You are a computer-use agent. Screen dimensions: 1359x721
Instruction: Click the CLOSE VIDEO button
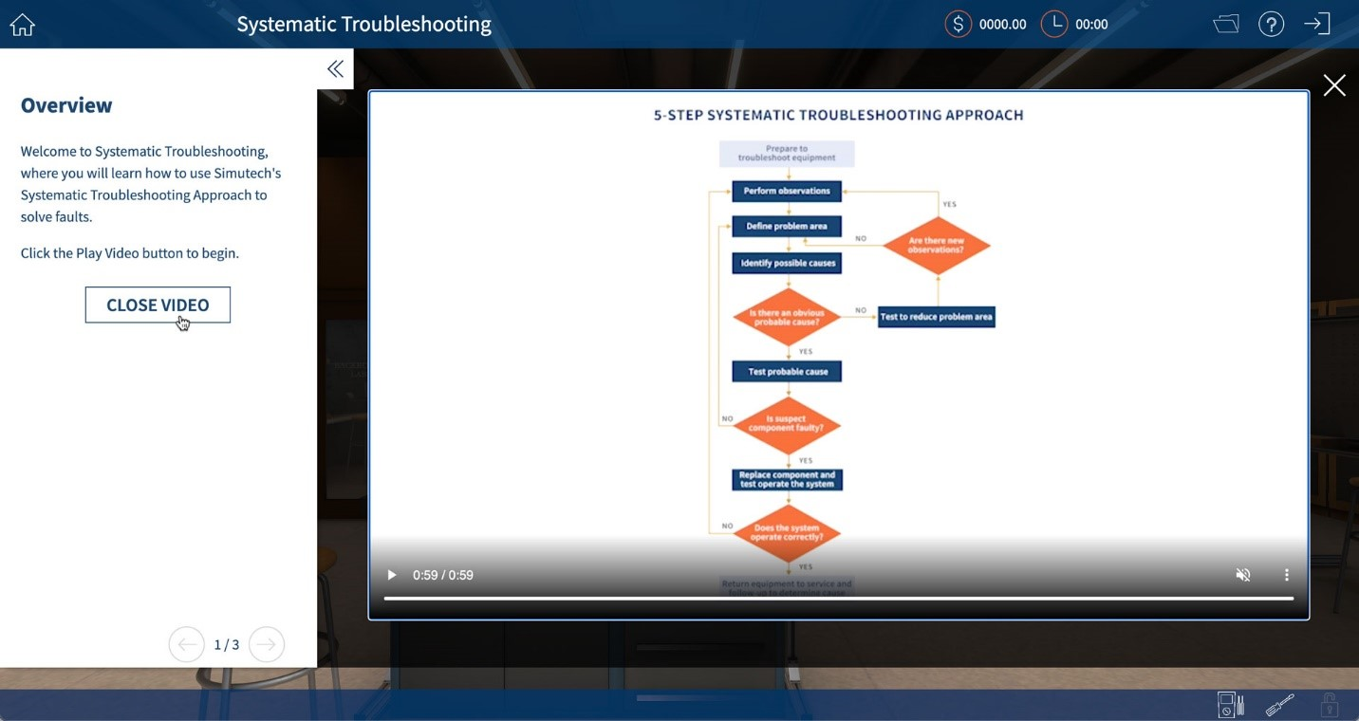click(x=158, y=305)
